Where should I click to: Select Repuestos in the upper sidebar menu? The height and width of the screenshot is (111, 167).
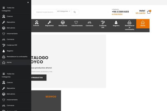click(16, 22)
